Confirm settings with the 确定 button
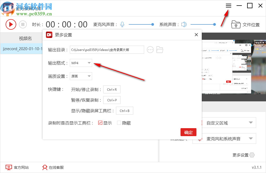This screenshot has height=173, width=266. [x=188, y=132]
